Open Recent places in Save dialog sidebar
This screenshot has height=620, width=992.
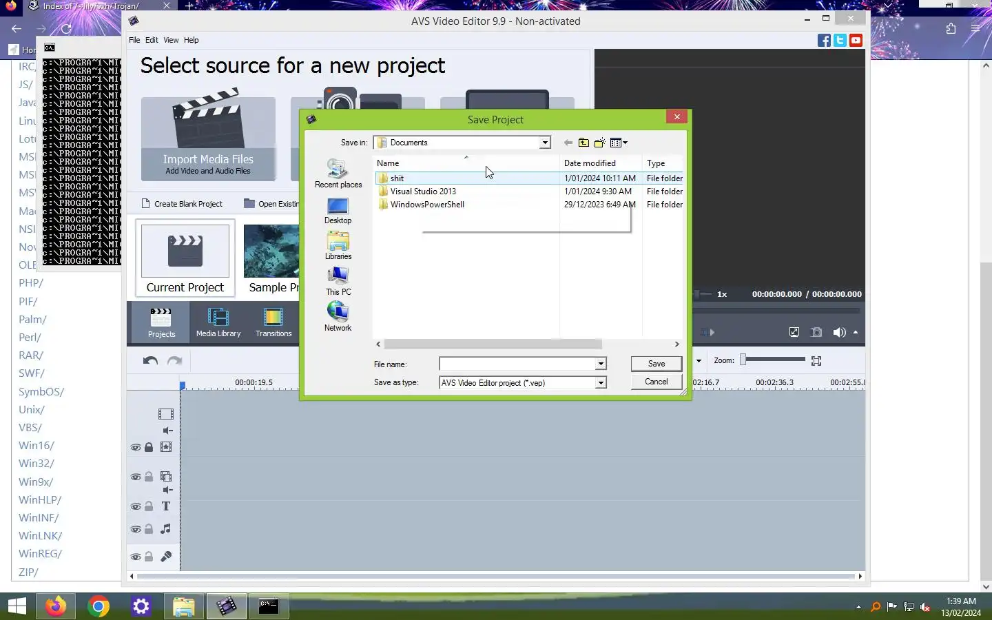tap(338, 174)
